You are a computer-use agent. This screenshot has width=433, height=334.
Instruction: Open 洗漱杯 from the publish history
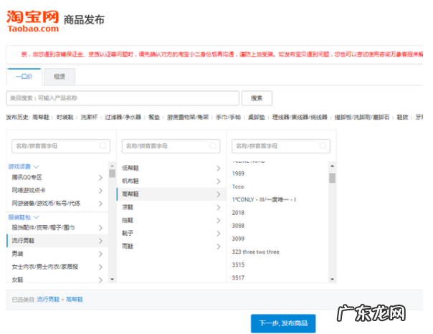89,118
